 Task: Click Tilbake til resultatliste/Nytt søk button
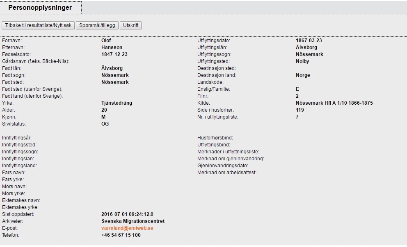click(x=38, y=25)
